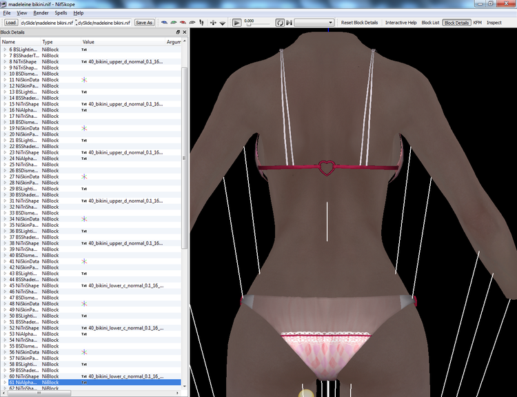
Task: Click Txt icon in row 53 NiAlpha...
Action: 84,334
